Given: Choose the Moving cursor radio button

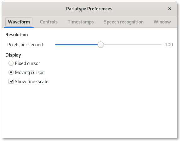Looking at the screenshot, I should 11,72.
